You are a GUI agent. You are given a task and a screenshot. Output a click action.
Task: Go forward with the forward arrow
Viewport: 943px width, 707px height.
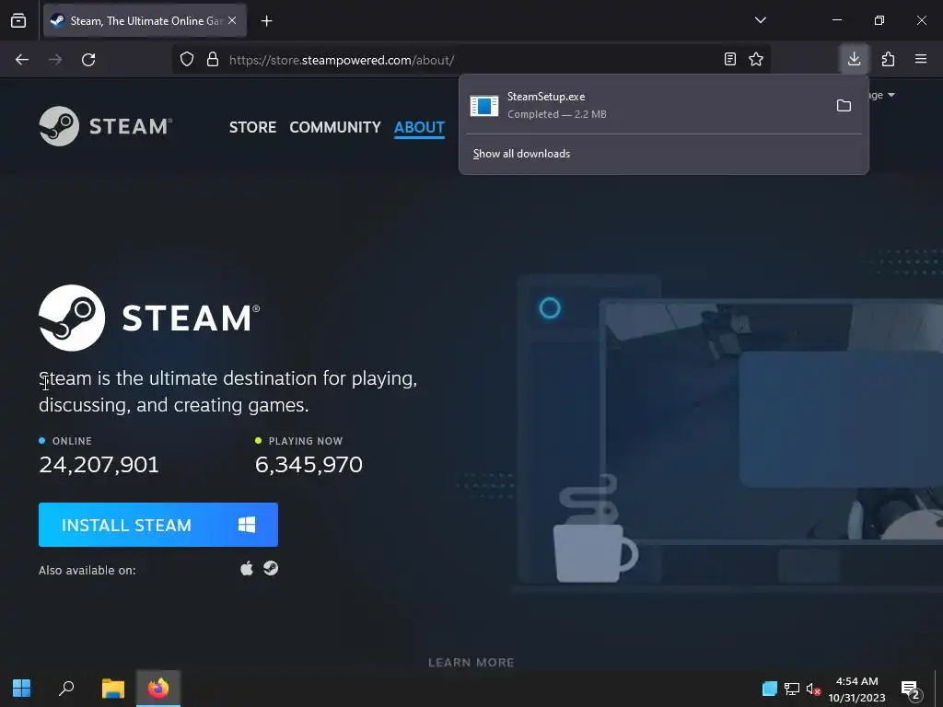coord(55,60)
